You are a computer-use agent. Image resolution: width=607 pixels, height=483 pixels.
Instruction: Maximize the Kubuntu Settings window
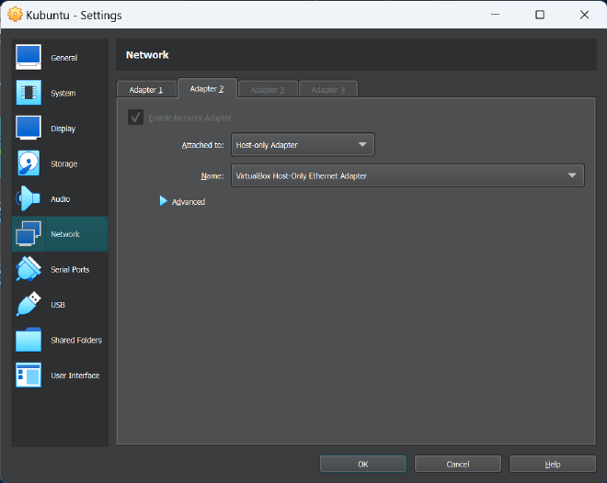click(x=540, y=15)
